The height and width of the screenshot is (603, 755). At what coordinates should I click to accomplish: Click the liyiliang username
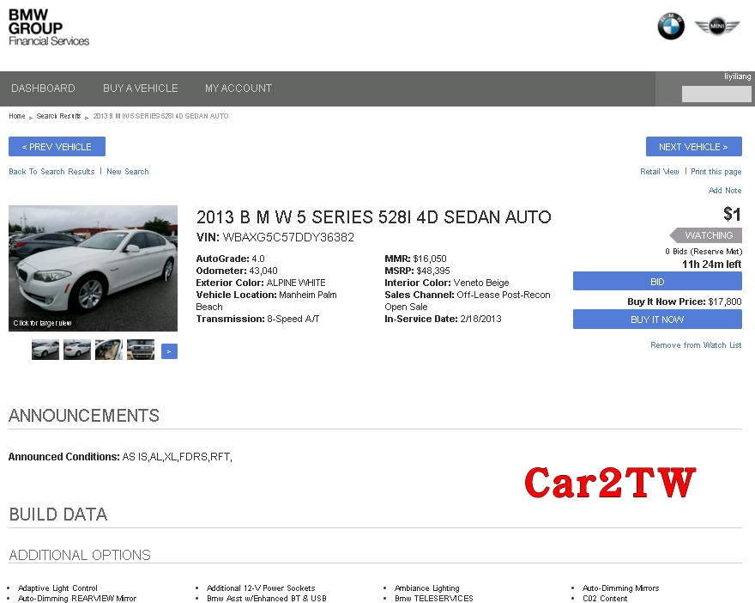click(x=737, y=76)
